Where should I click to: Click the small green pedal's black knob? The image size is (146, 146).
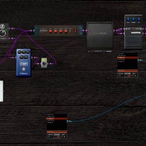click(44, 63)
